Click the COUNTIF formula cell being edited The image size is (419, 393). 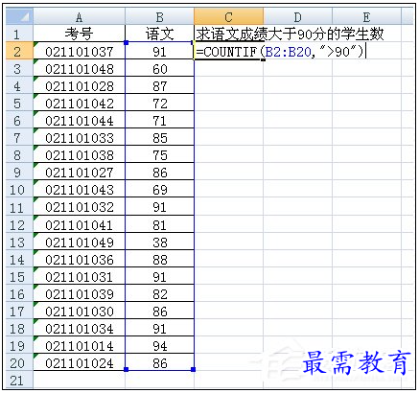click(281, 51)
